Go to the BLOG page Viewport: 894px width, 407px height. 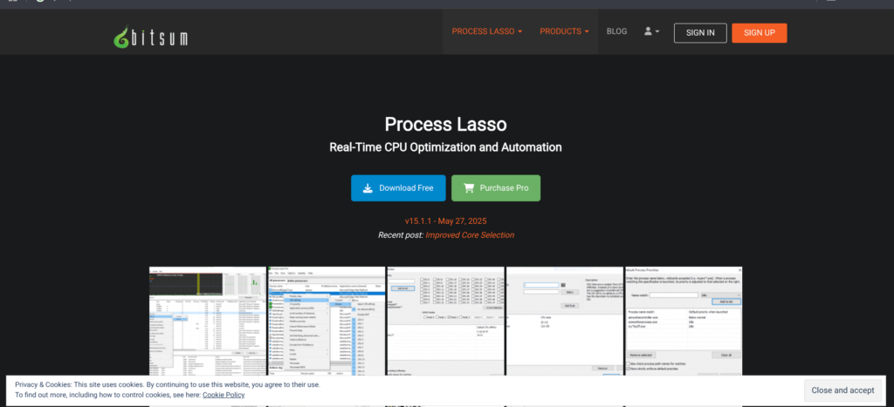click(616, 32)
